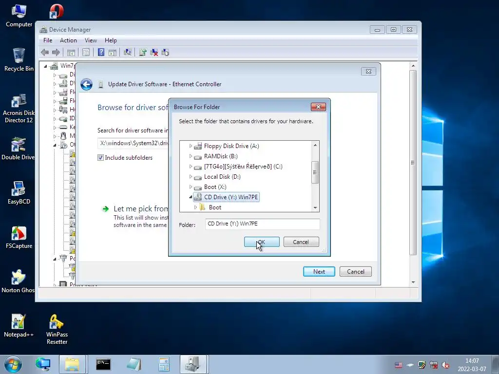The height and width of the screenshot is (374, 499).
Task: Launch the Norton Ghost shortcut
Action: pyautogui.click(x=18, y=281)
